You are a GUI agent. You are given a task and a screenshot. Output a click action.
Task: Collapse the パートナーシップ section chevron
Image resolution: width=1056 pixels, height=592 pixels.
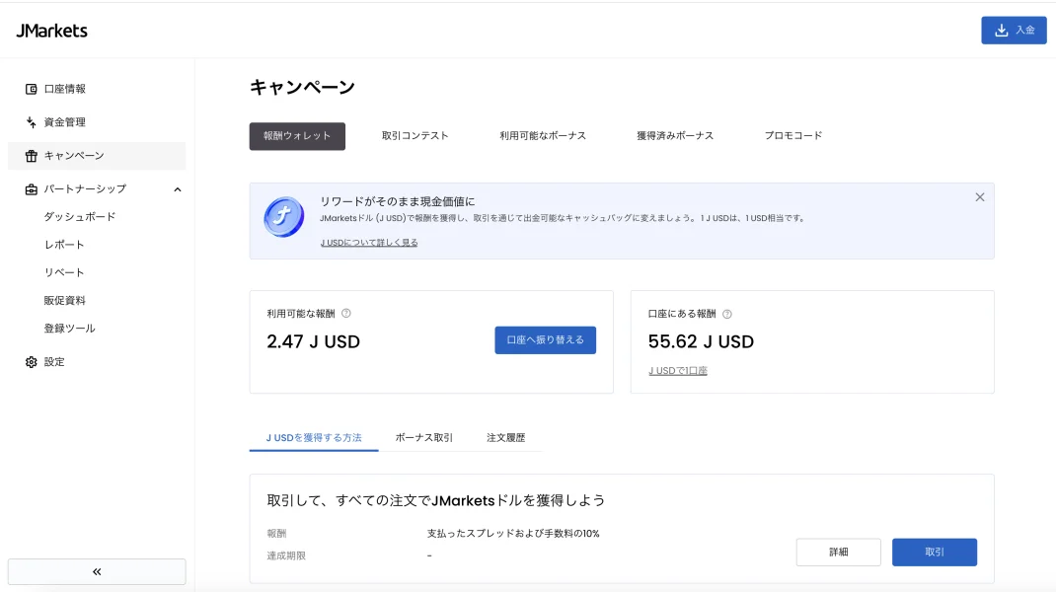click(x=178, y=188)
